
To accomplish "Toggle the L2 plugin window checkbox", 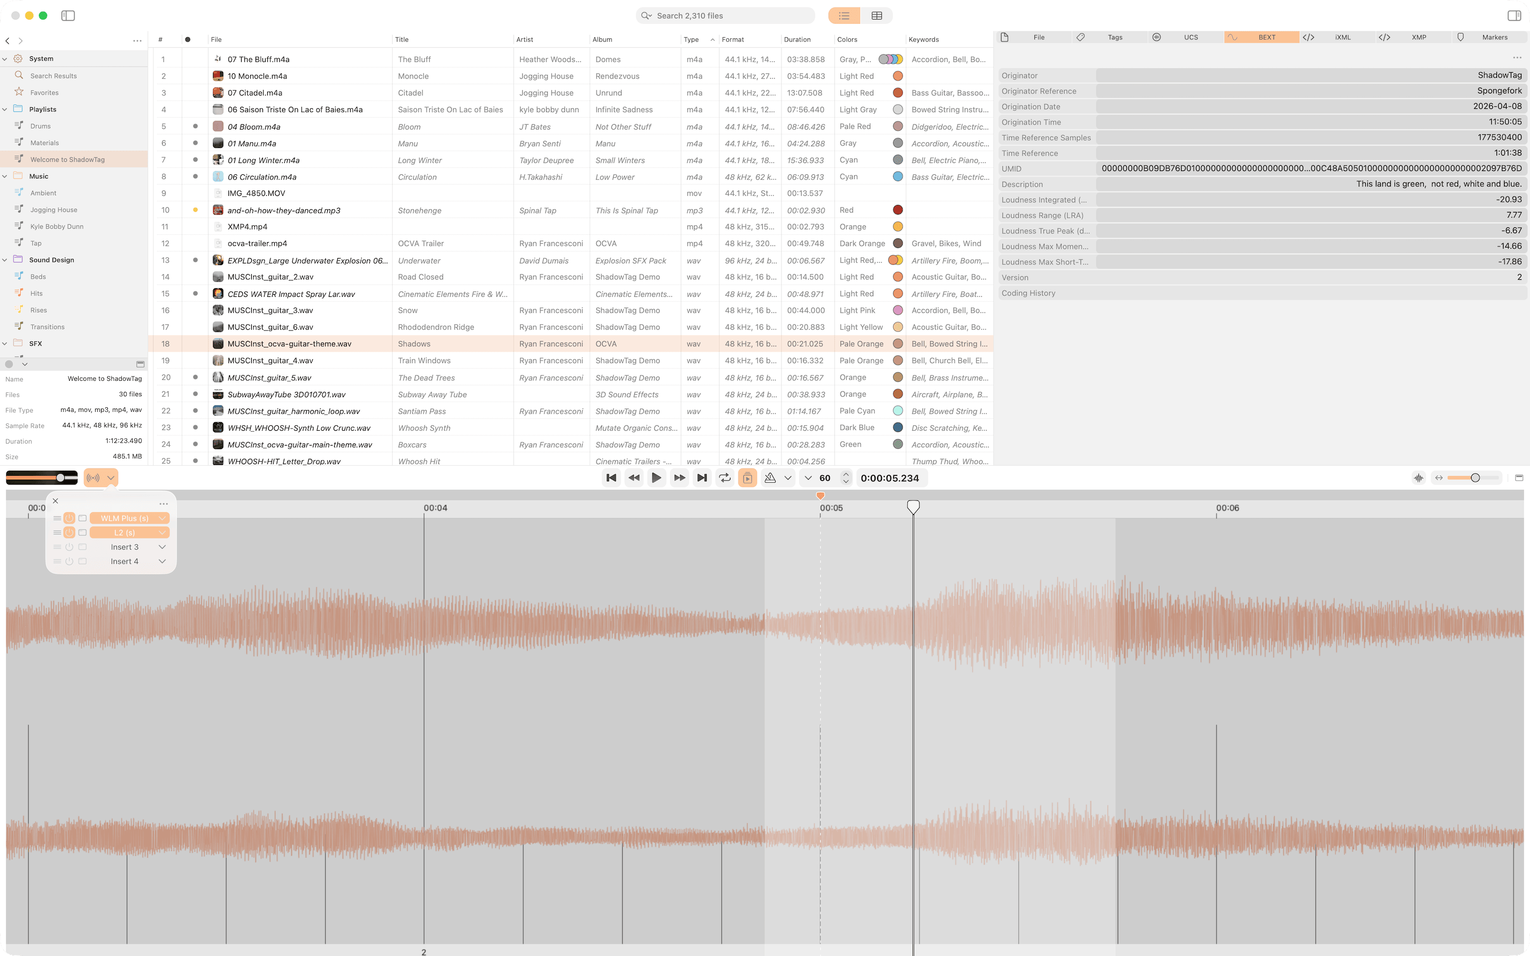I will [x=83, y=532].
